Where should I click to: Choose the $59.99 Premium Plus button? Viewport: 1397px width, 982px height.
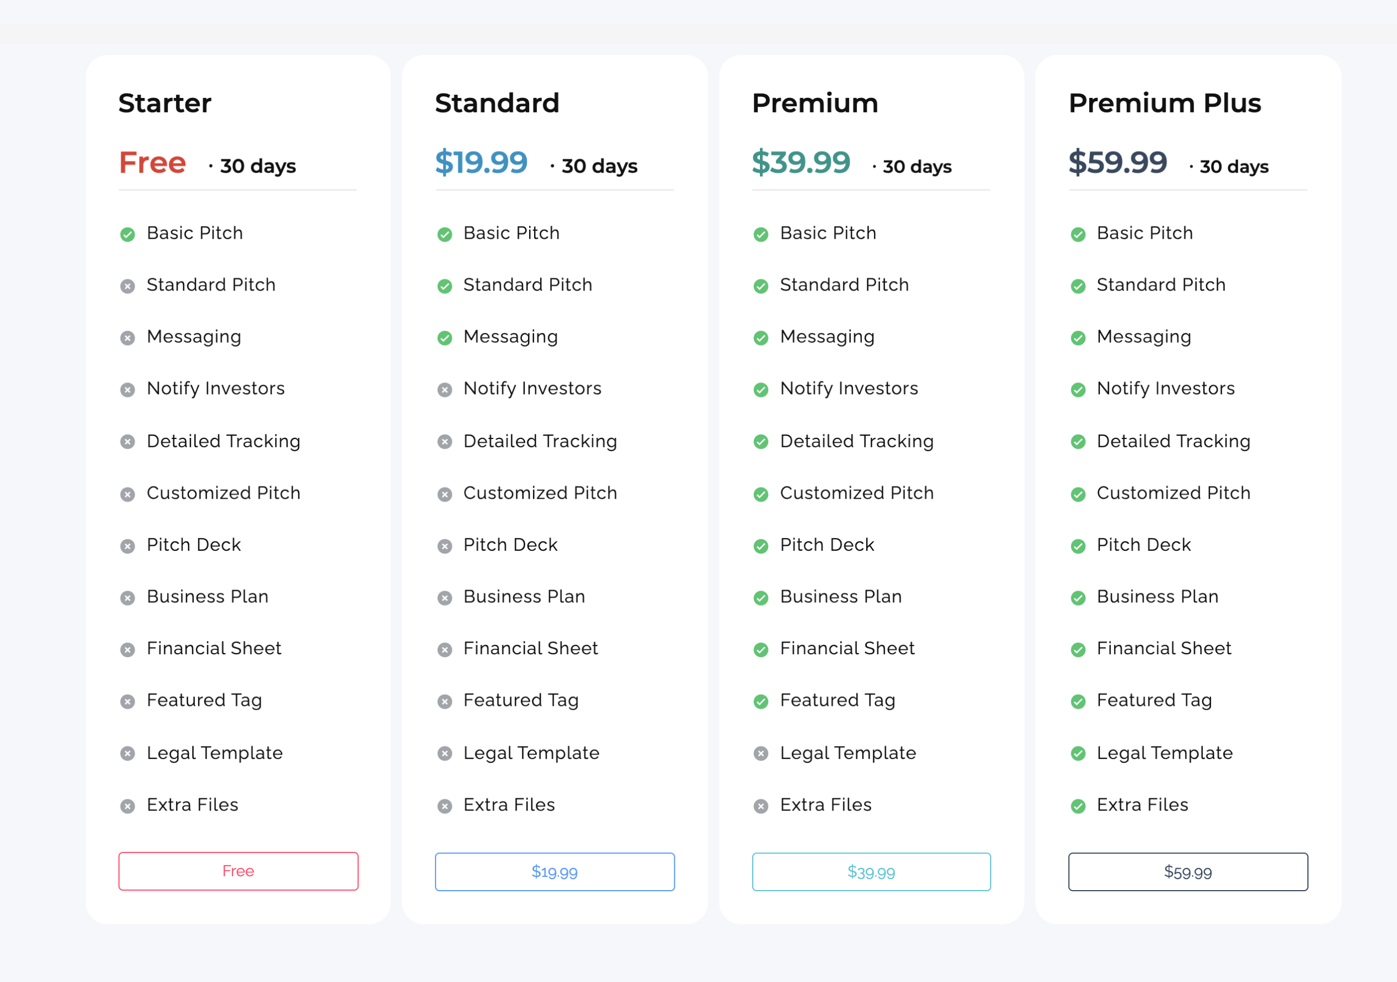click(1187, 871)
